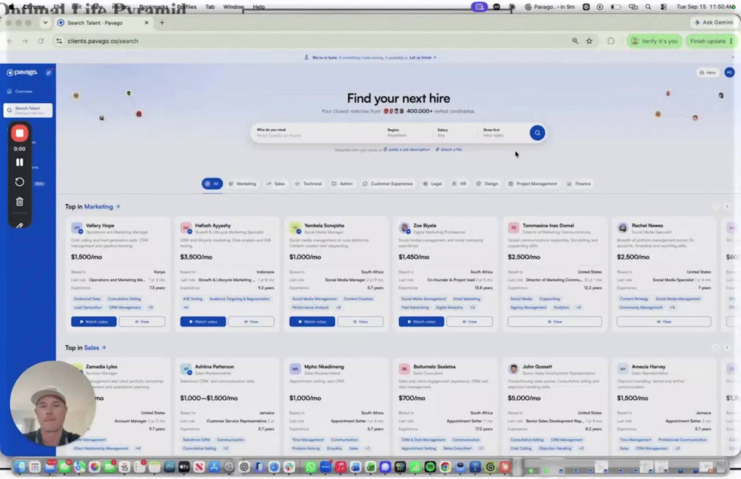Reload the Pavago search page

point(41,41)
